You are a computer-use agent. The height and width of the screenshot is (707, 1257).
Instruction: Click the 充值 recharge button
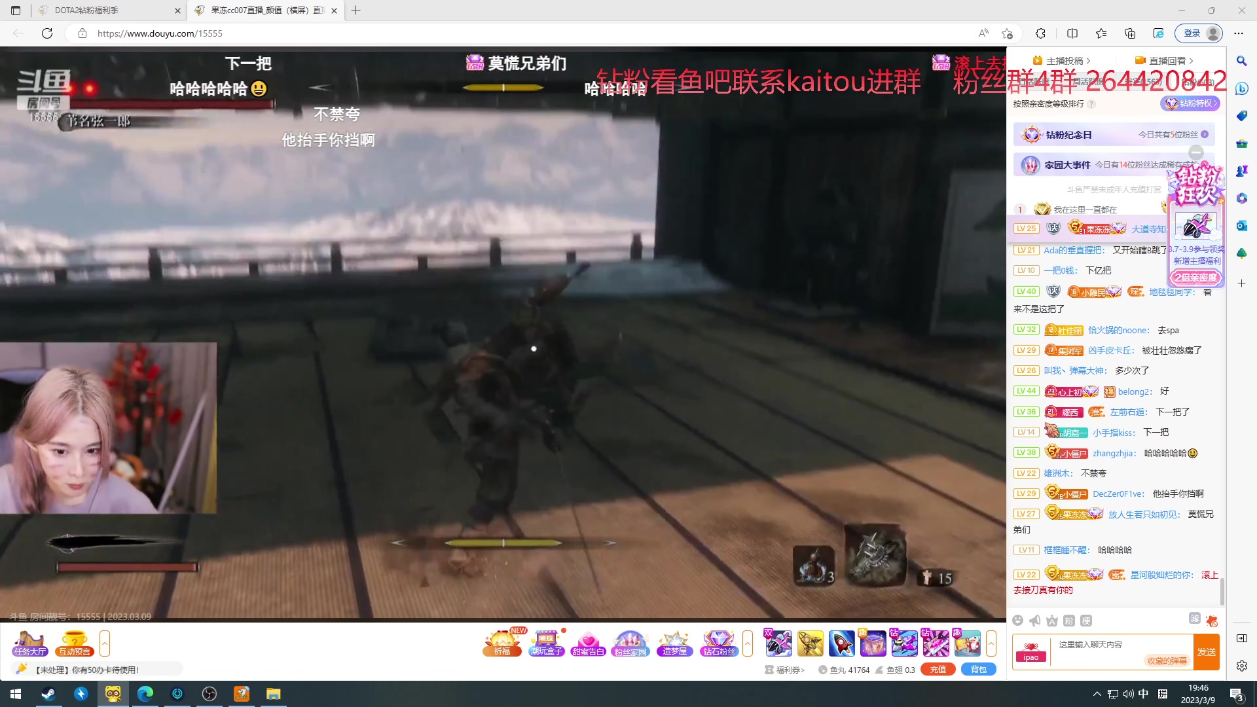click(x=938, y=670)
